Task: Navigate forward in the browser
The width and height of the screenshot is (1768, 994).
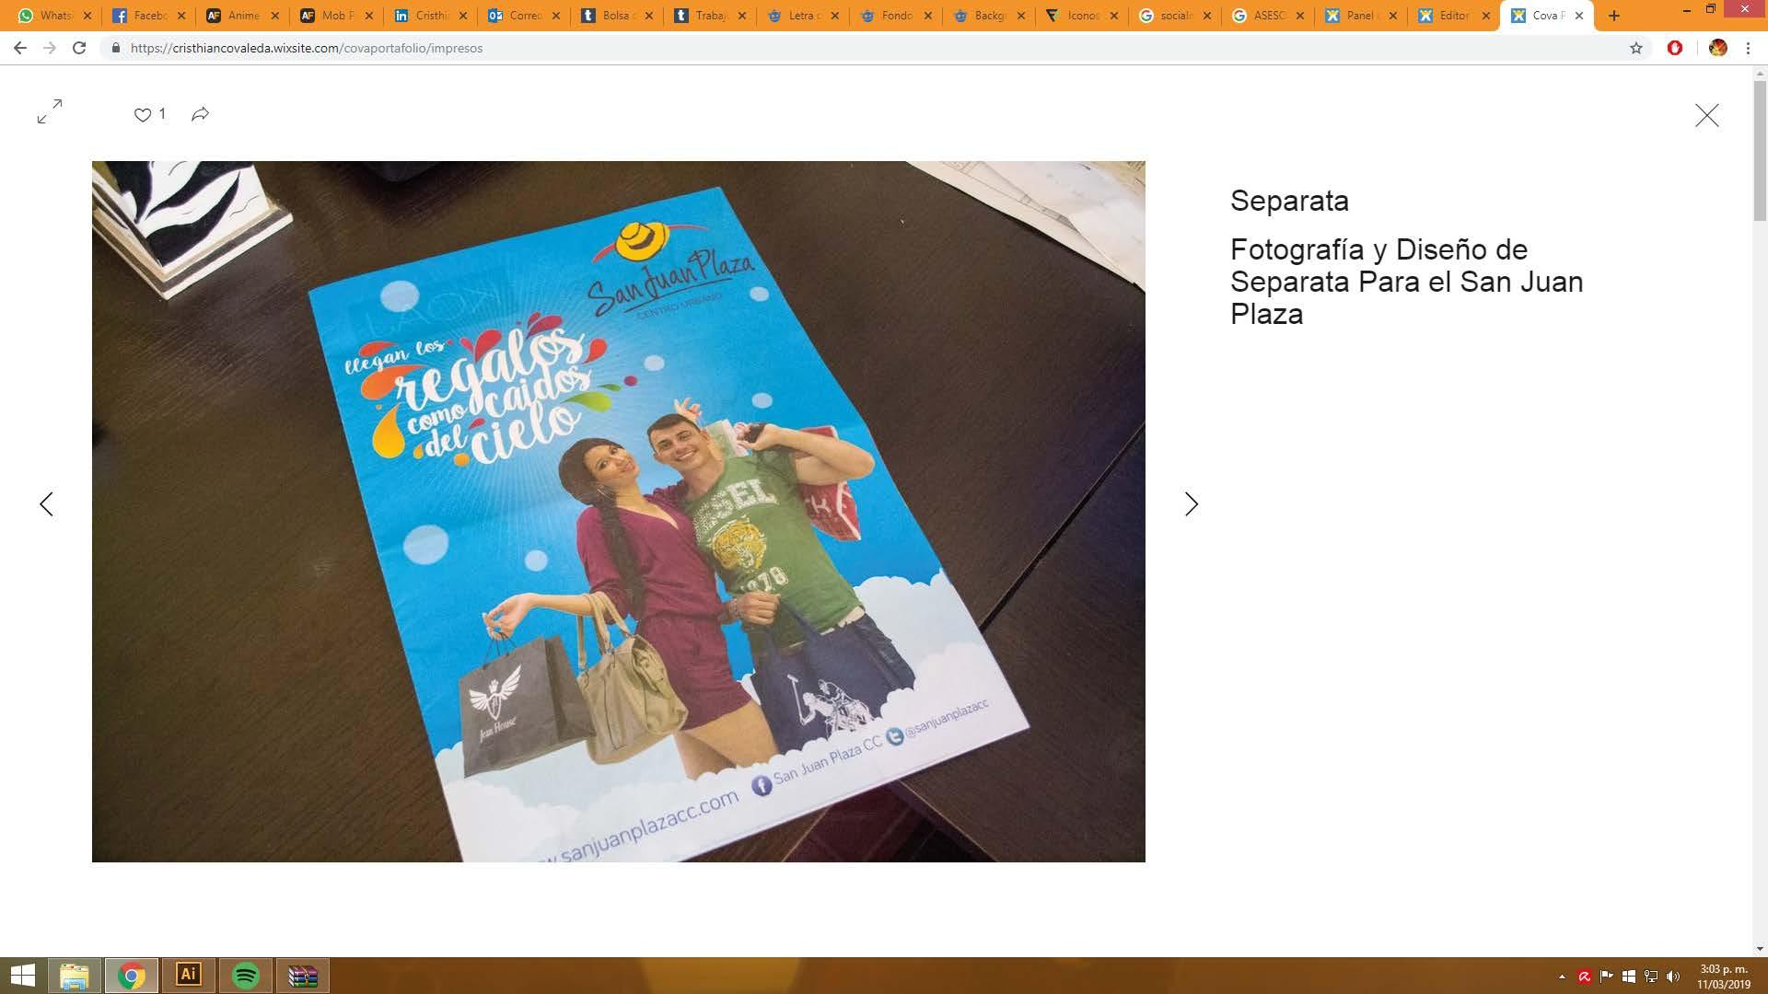Action: [x=50, y=48]
